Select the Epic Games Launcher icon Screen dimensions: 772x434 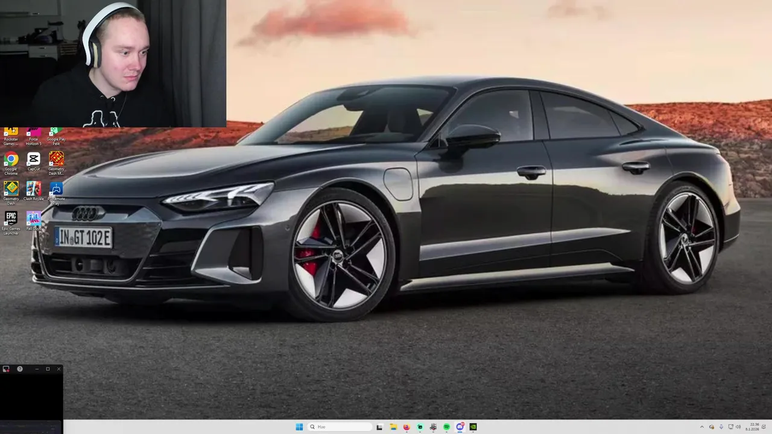coord(11,222)
